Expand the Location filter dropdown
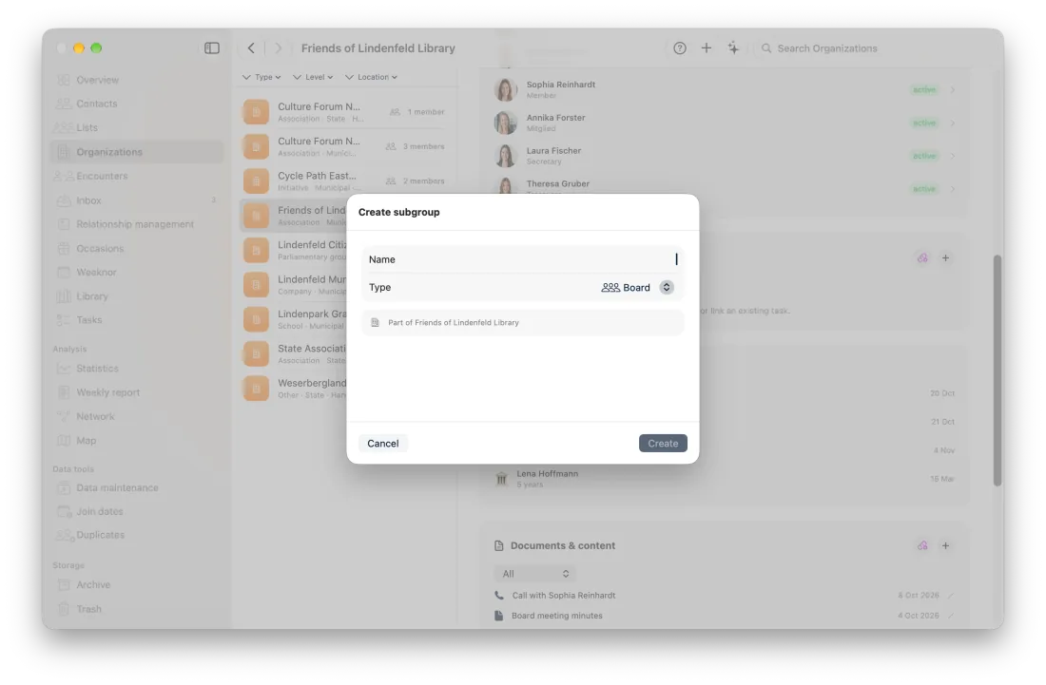 coord(371,77)
